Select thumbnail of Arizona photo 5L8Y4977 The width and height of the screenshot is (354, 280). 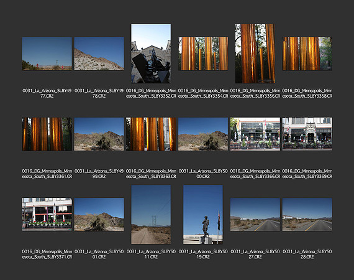(x=47, y=54)
